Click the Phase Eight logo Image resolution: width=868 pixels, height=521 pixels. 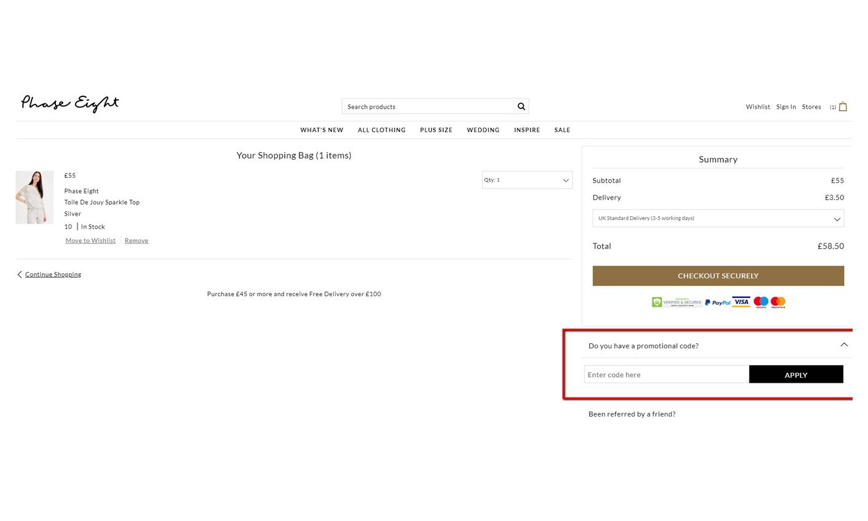69,103
